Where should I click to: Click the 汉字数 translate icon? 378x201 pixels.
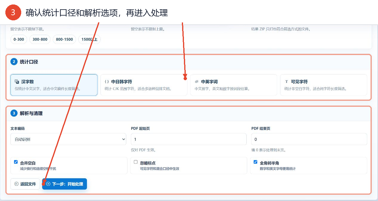(x=17, y=81)
